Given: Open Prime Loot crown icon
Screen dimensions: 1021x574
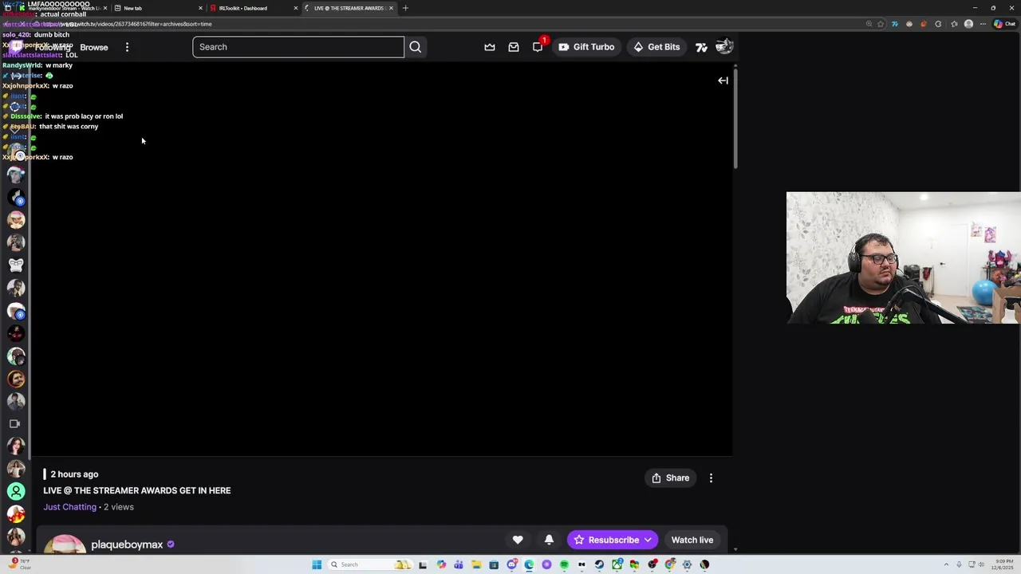Looking at the screenshot, I should [490, 47].
